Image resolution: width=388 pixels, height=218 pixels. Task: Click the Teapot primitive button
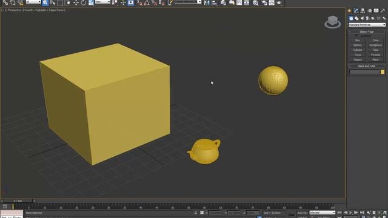pyautogui.click(x=357, y=59)
